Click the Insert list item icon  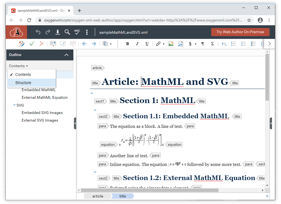[224, 44]
